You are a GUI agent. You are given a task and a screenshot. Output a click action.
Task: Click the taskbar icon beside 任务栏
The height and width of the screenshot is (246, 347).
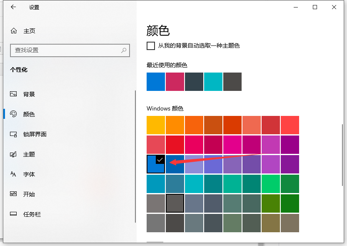13,214
